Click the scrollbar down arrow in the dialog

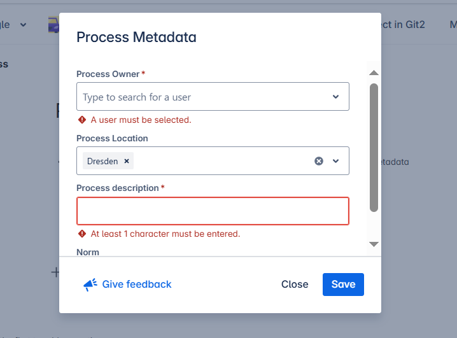[x=374, y=244]
